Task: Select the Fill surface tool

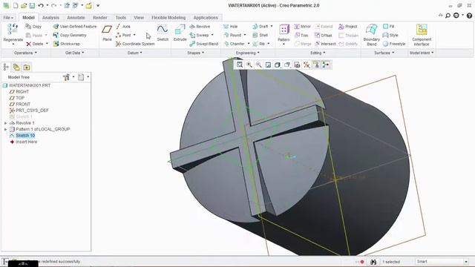Action: tap(389, 27)
